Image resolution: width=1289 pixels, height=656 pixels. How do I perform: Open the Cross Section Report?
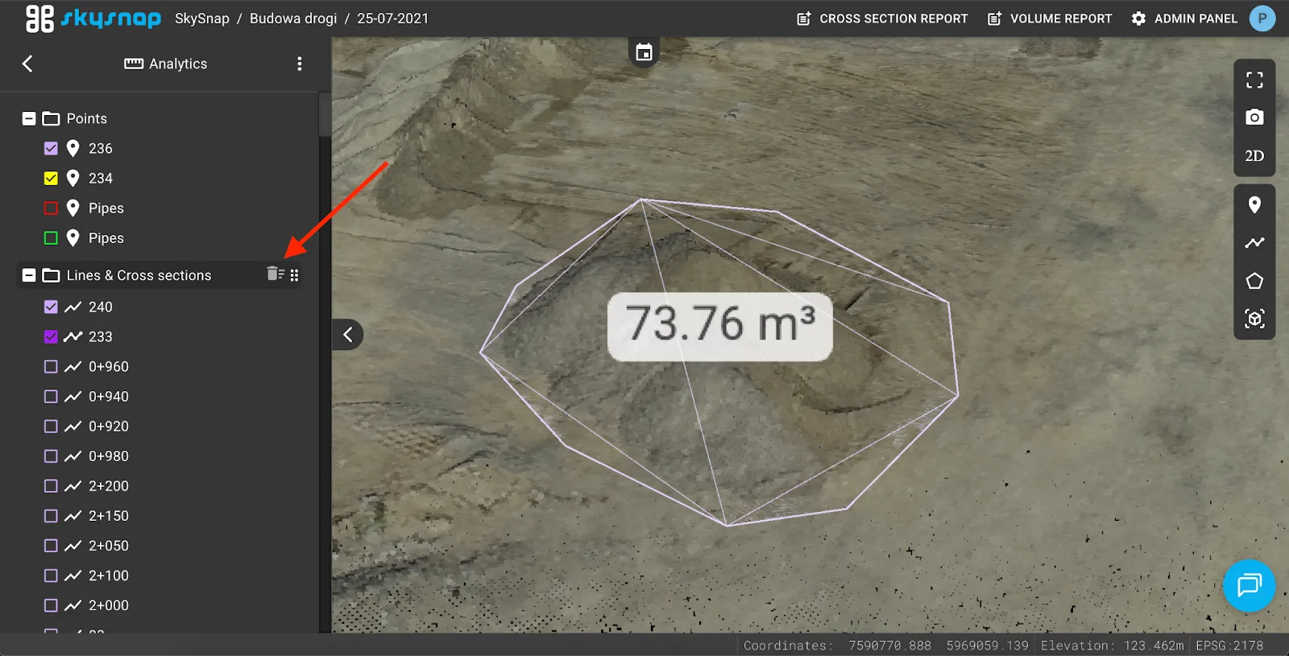(882, 19)
